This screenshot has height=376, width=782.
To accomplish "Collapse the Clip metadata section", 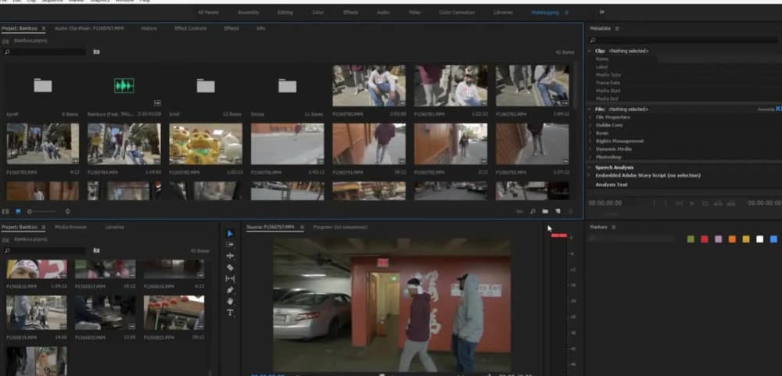I will 590,51.
